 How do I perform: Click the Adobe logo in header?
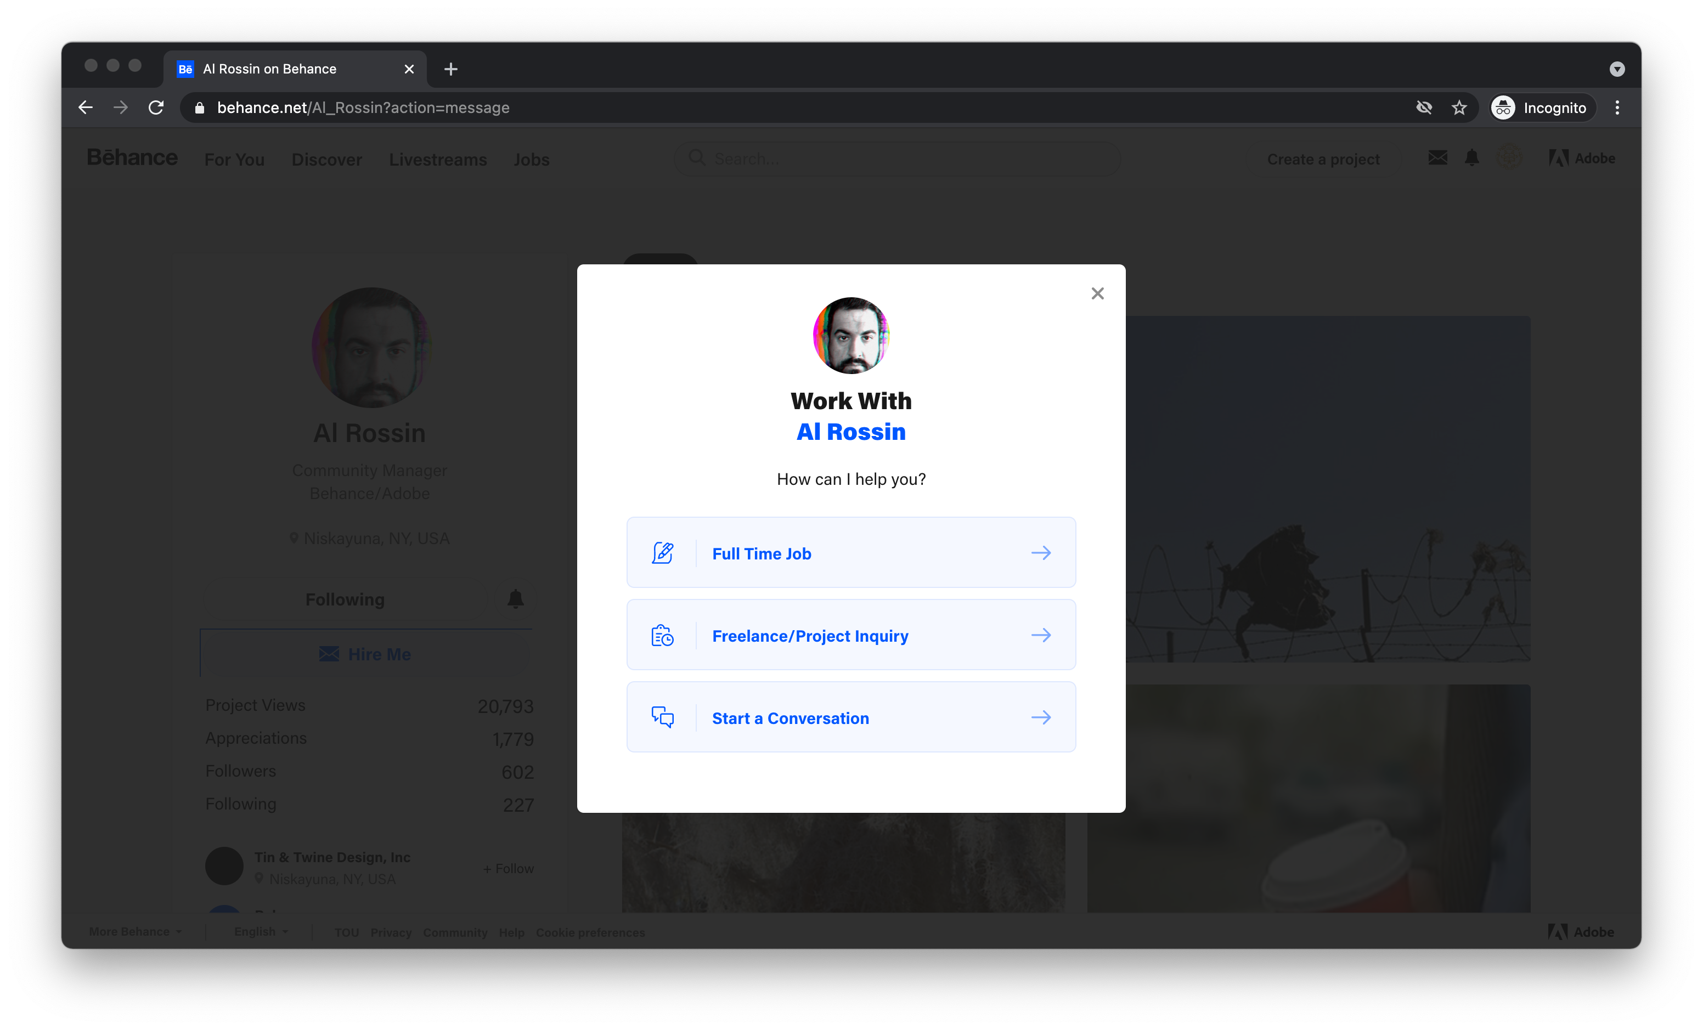coord(1581,158)
